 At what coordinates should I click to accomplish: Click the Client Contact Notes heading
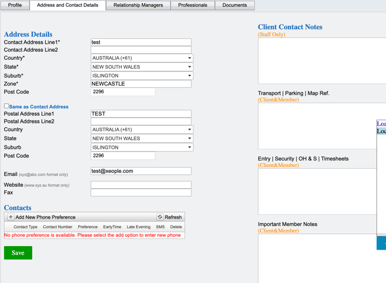click(x=290, y=27)
